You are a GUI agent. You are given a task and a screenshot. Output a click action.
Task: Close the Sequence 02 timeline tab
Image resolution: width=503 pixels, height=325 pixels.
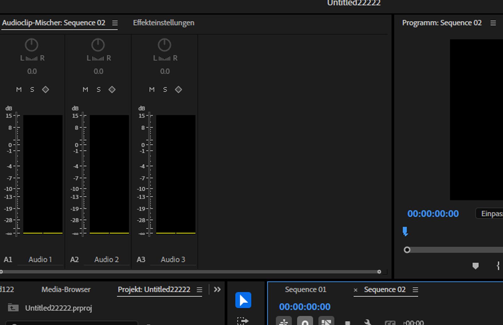356,290
